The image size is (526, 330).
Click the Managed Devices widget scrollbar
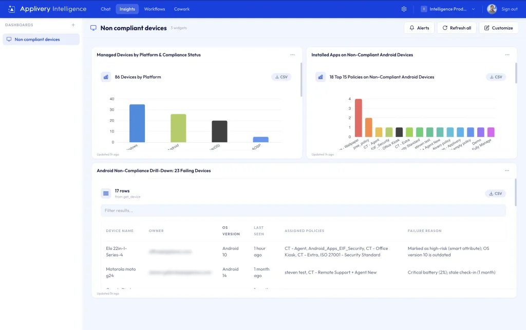tap(301, 80)
